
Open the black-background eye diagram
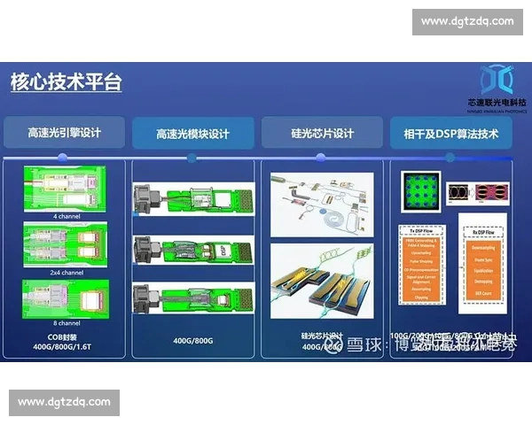pyautogui.click(x=458, y=193)
